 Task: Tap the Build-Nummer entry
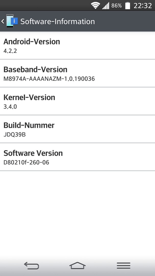pyautogui.click(x=77, y=129)
